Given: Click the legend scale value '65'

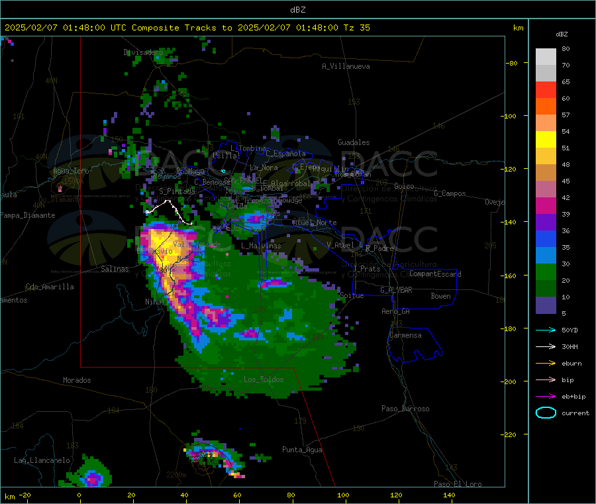Looking at the screenshot, I should [566, 81].
